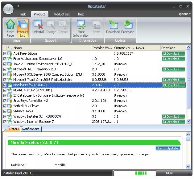
Task: Toggle Free Abstractions Screensaver checkbox
Action: click(5, 59)
